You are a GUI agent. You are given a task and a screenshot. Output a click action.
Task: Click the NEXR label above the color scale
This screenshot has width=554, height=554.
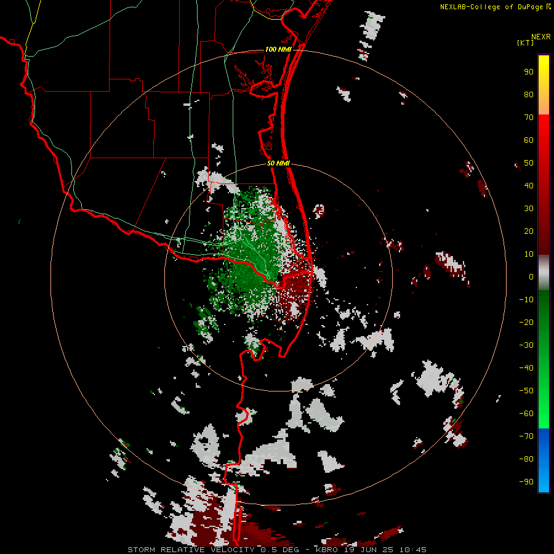click(540, 37)
